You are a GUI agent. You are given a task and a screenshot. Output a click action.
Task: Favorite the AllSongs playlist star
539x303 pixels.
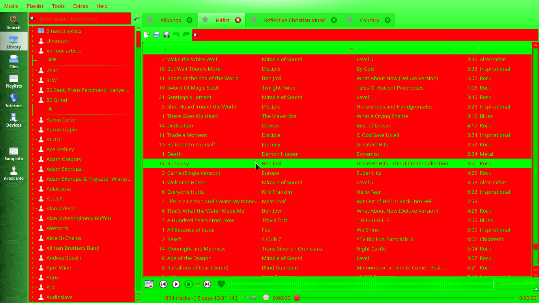pos(150,20)
